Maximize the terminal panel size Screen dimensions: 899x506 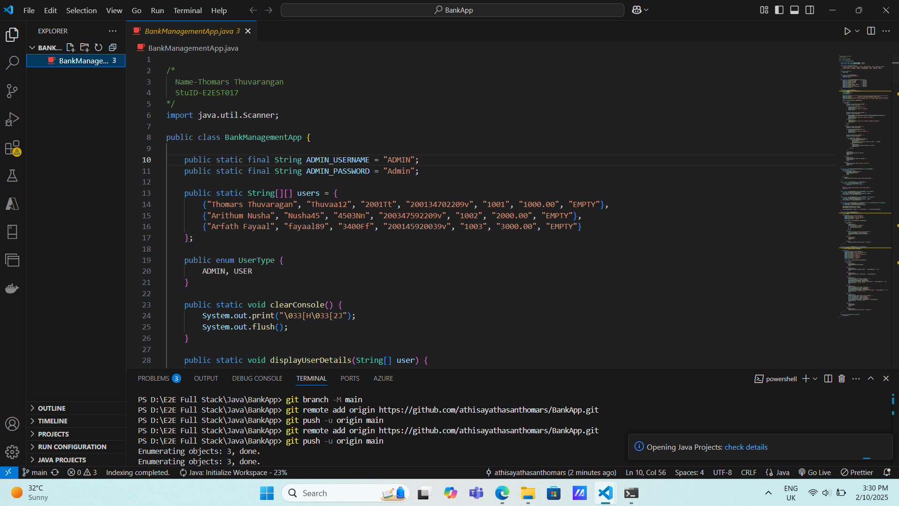tap(871, 378)
